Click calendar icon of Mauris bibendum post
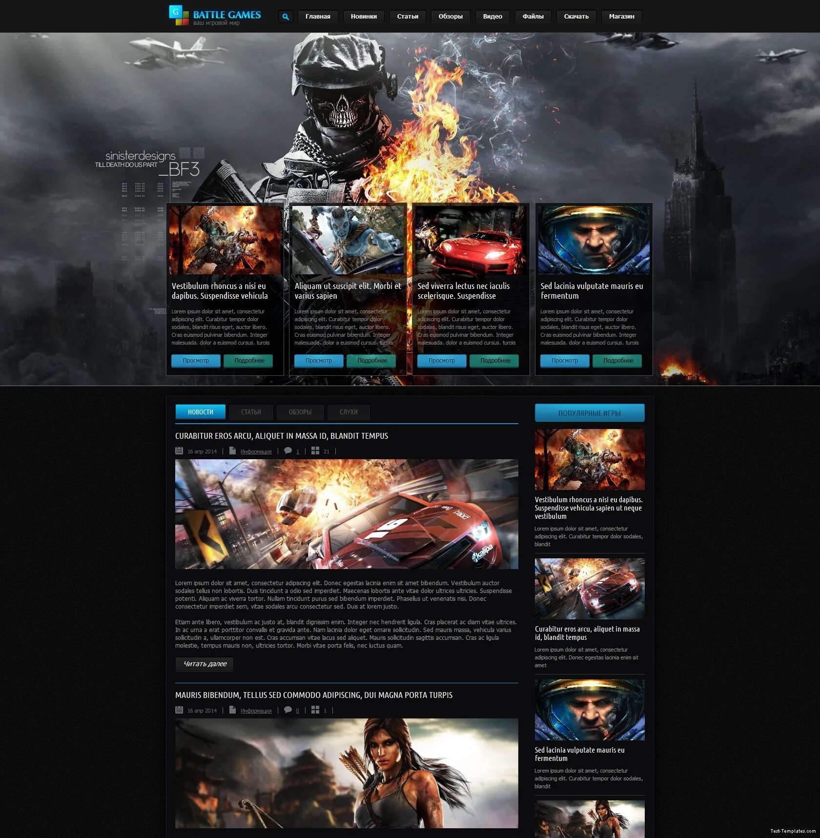 tap(179, 710)
